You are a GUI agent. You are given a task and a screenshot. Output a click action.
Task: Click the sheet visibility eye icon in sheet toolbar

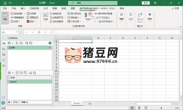(21, 73)
